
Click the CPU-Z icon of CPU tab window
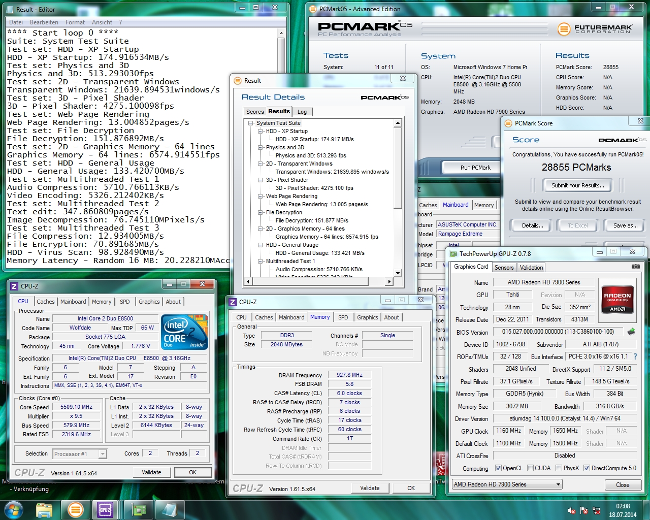[x=15, y=286]
